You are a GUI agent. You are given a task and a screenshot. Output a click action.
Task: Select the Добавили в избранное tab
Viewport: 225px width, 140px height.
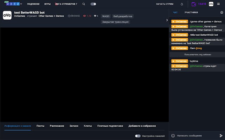pos(142,126)
